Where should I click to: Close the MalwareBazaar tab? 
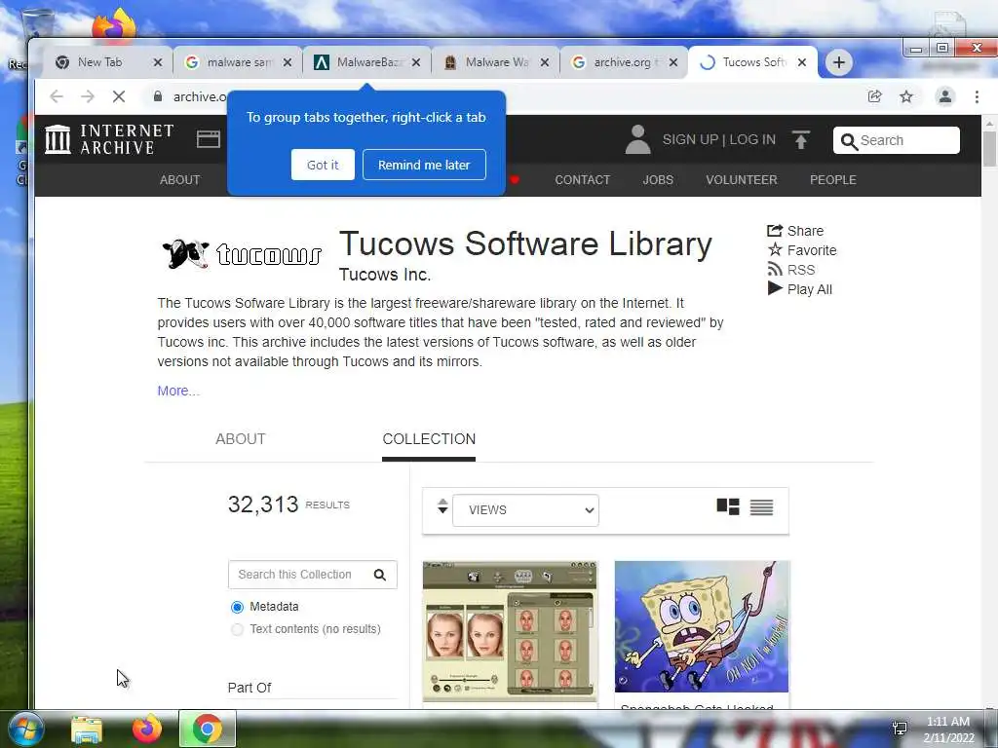(x=415, y=62)
